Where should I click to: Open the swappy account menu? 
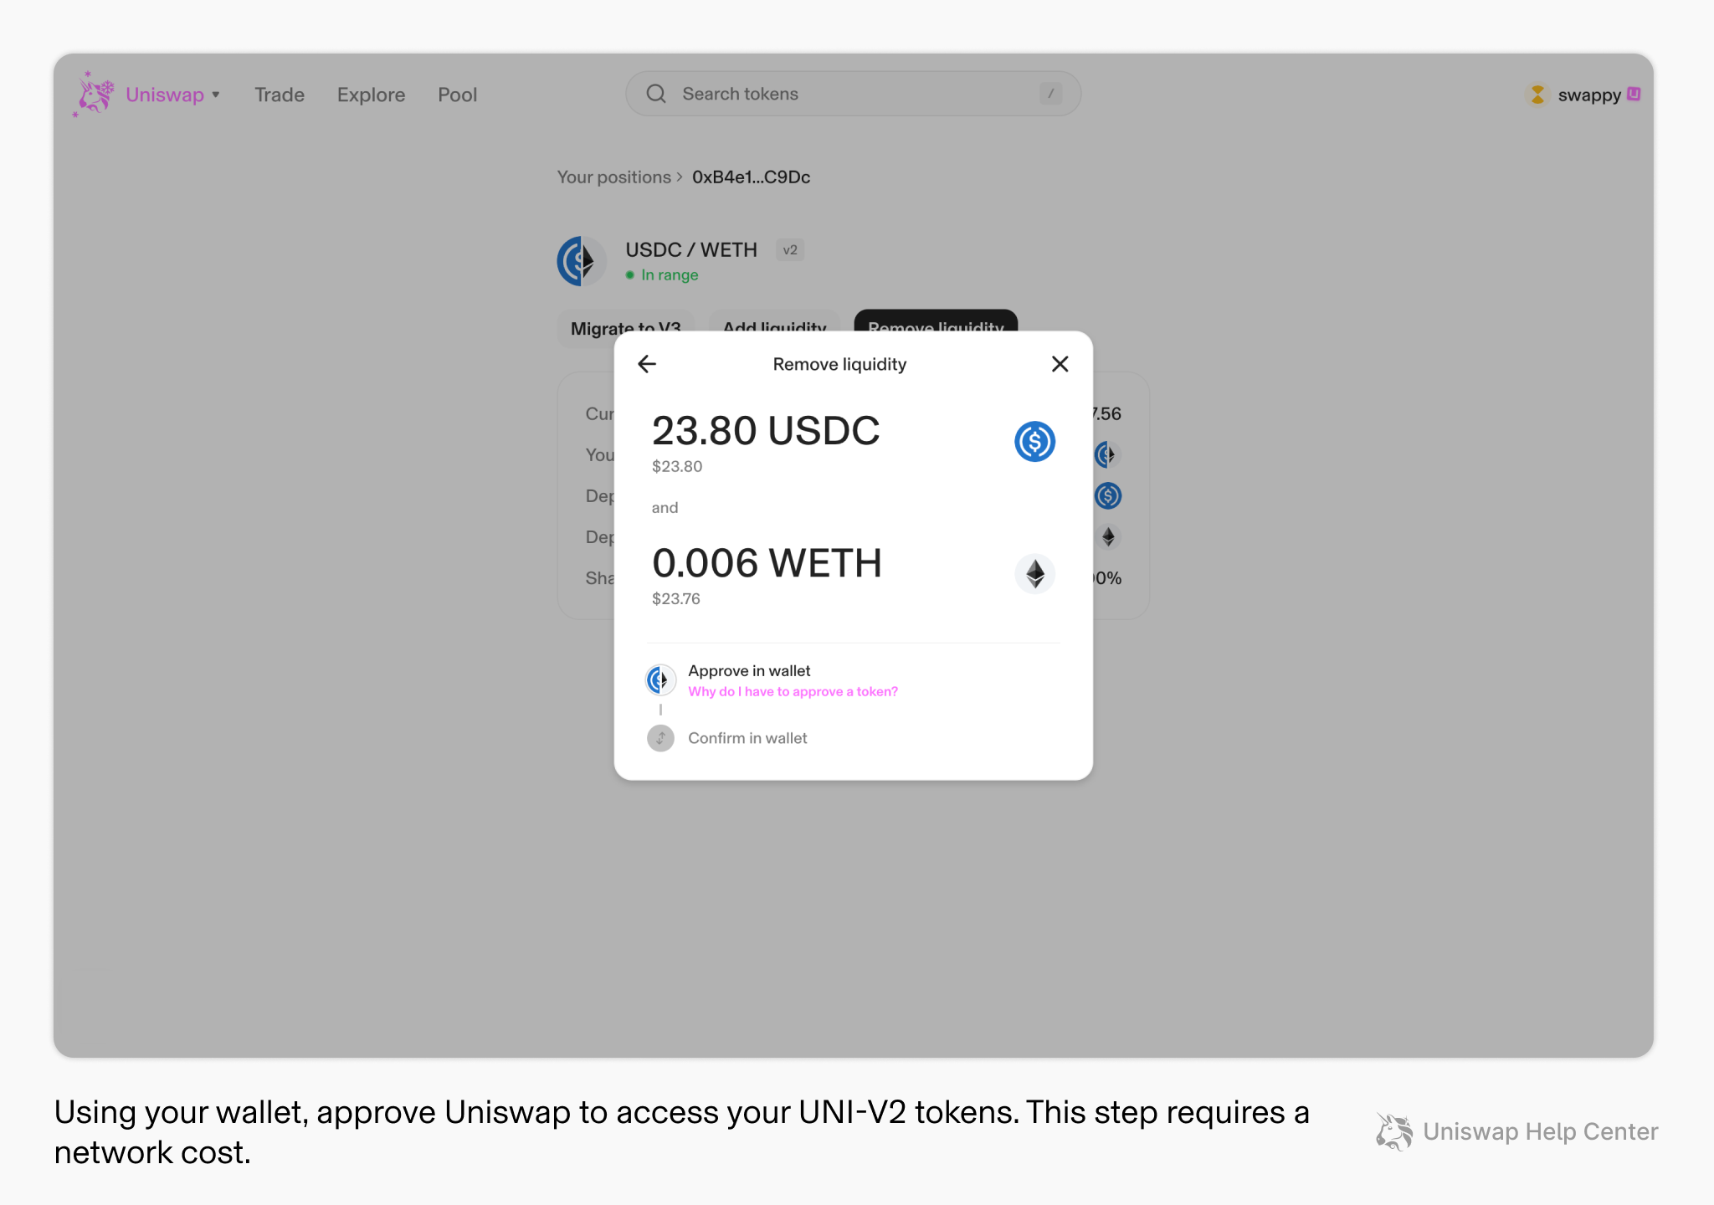coord(1583,95)
